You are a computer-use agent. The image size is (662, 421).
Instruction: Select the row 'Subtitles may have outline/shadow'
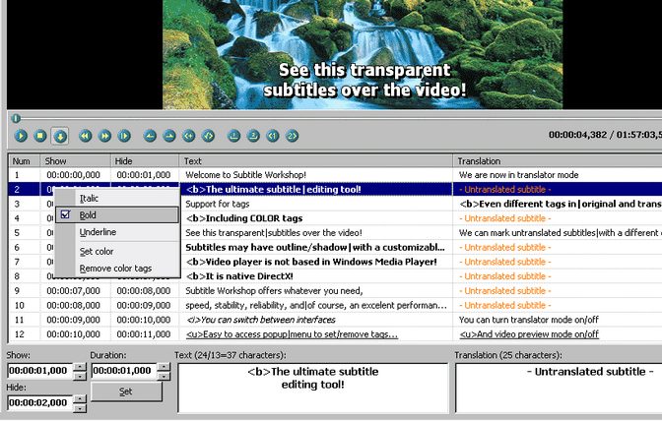click(x=335, y=247)
